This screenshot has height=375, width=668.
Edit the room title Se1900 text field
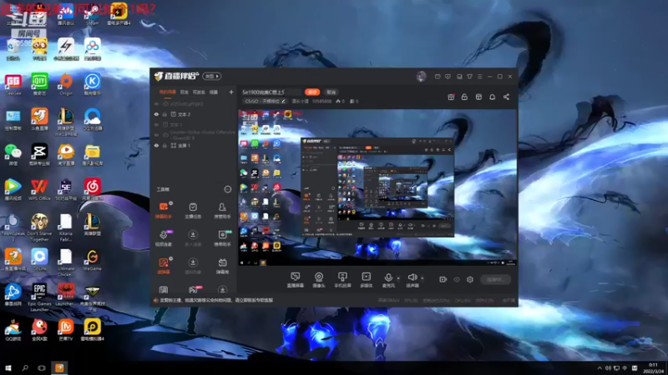[x=271, y=92]
